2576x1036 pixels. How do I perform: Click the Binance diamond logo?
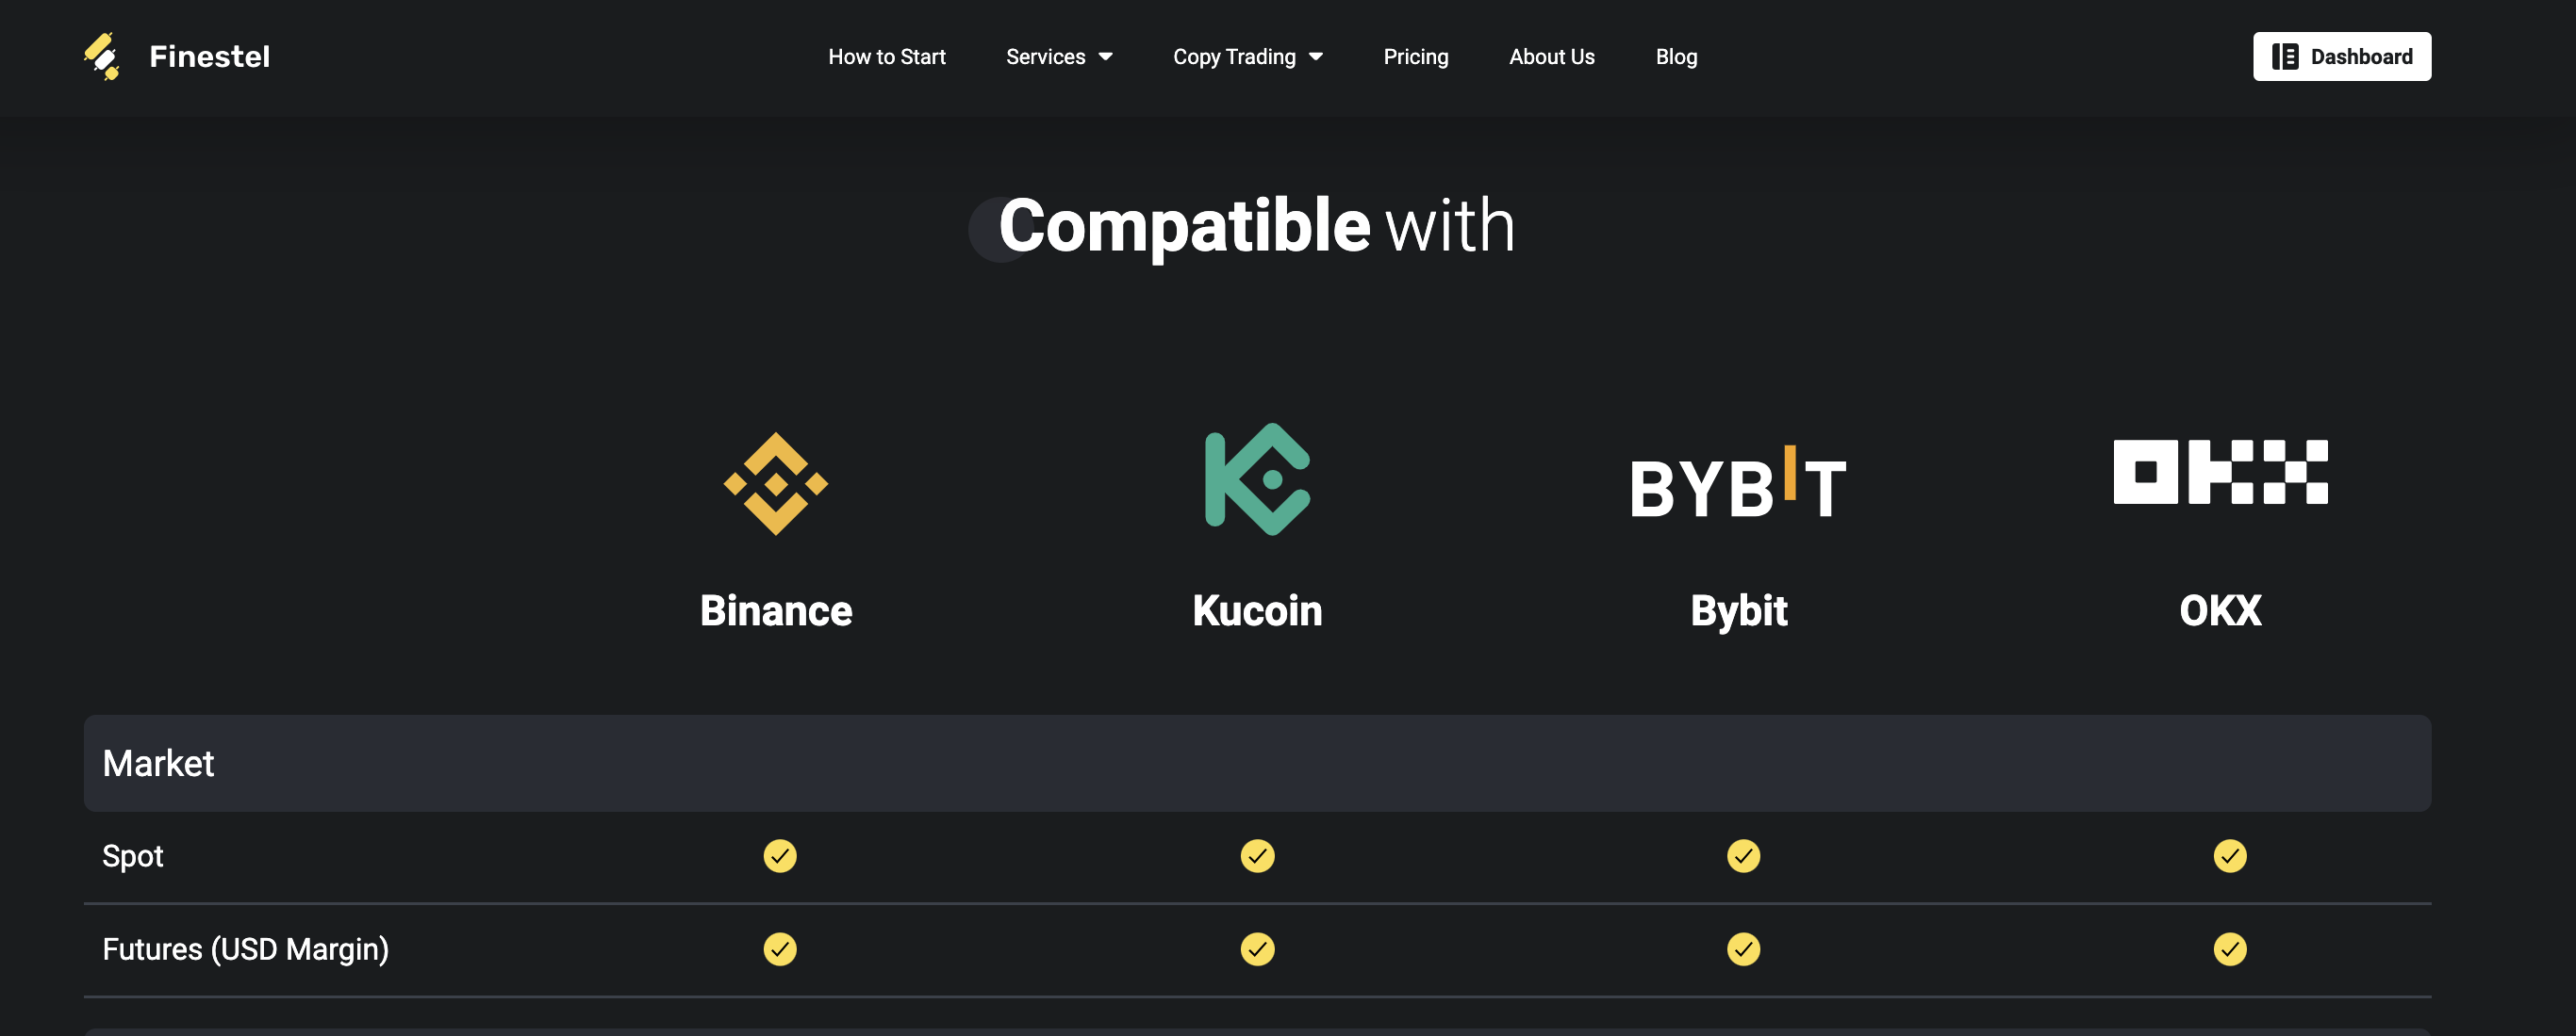775,483
